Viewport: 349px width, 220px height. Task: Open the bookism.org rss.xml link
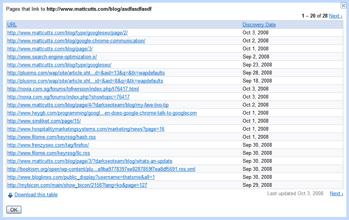tap(101, 169)
